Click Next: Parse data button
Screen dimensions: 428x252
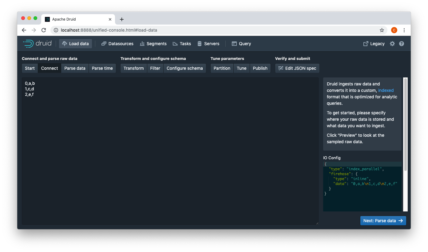point(383,221)
